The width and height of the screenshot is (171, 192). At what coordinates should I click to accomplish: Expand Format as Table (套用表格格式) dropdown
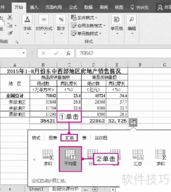[x=88, y=25]
